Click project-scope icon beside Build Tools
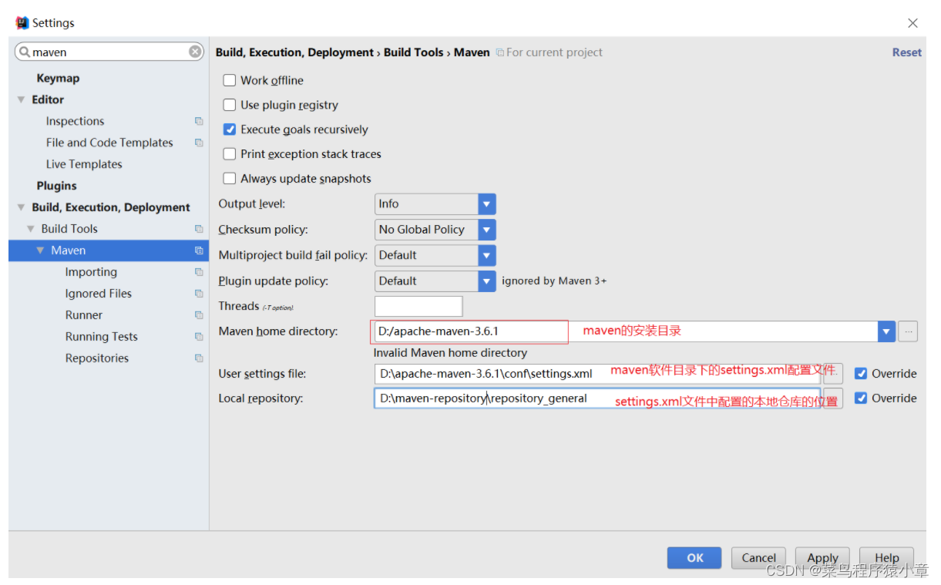 click(x=199, y=229)
